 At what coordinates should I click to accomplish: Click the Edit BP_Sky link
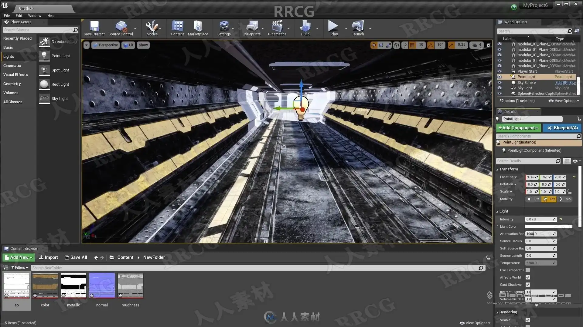565,83
